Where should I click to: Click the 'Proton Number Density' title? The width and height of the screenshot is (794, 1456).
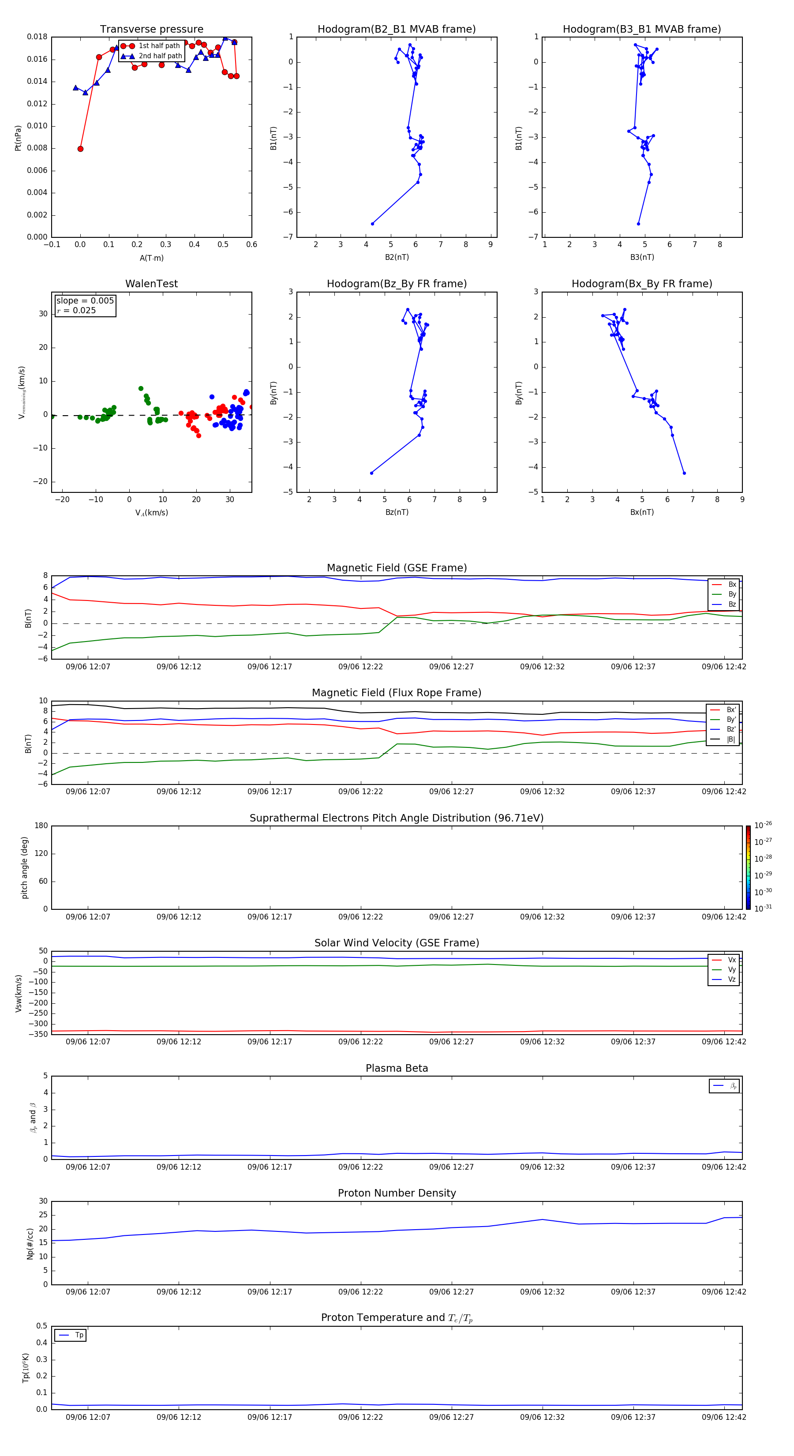[x=397, y=1193]
